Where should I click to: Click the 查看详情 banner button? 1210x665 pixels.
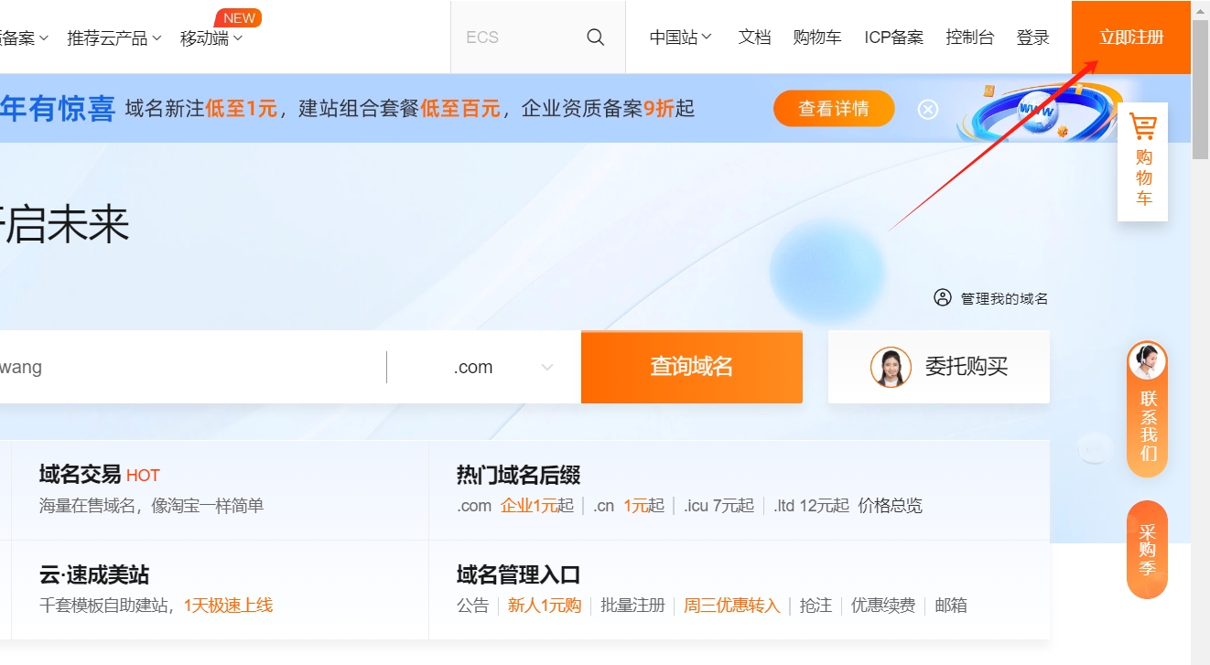click(x=834, y=109)
